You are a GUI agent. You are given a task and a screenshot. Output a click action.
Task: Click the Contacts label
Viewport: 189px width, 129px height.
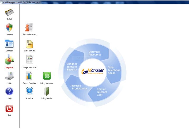[9, 51]
